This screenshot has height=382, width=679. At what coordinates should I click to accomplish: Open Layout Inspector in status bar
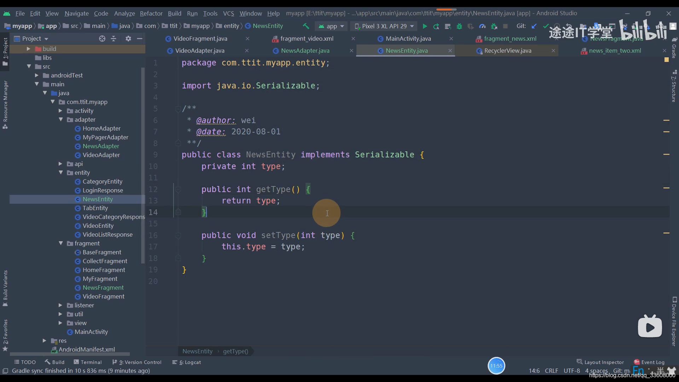[x=600, y=362]
